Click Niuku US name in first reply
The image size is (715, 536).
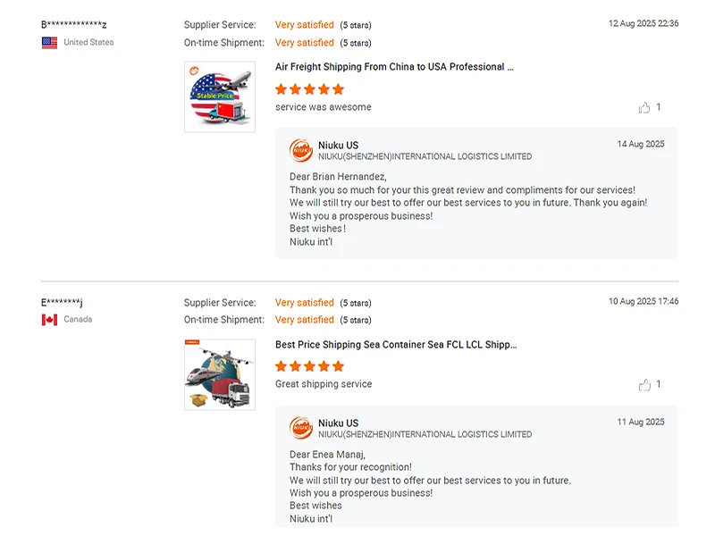pyautogui.click(x=338, y=145)
